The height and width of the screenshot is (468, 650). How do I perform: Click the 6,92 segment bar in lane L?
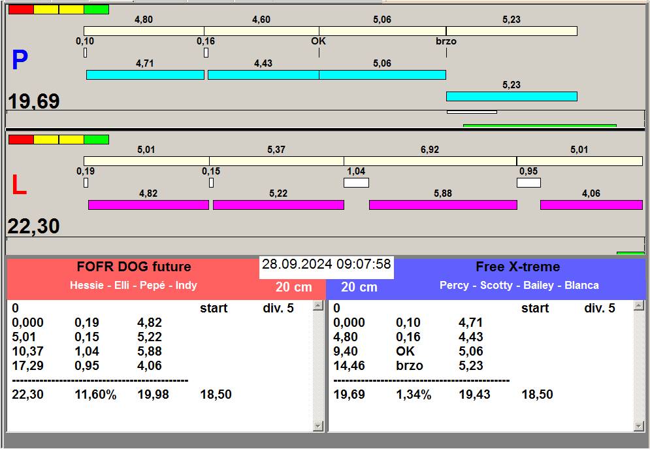430,161
